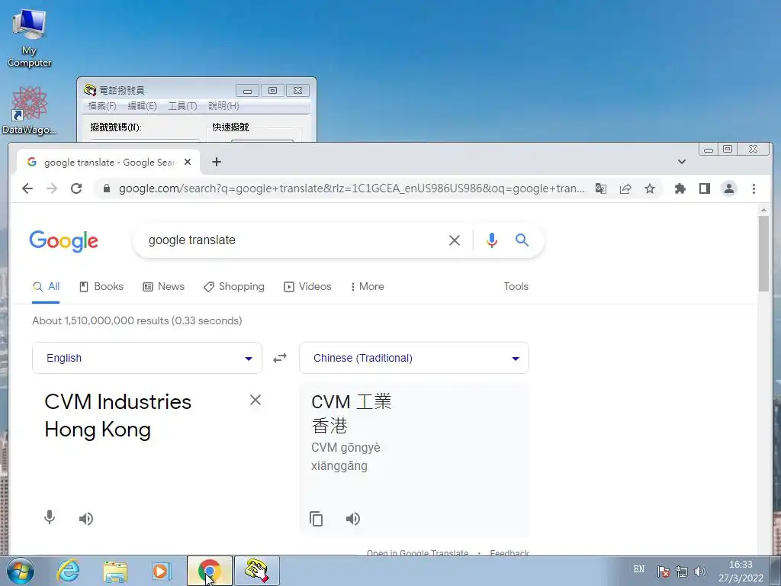Open 工具(T) menu in dialer window
Viewport: 781px width, 586px height.
tap(182, 105)
